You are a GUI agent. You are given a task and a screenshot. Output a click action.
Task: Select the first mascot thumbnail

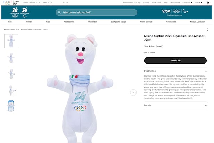click(11, 41)
